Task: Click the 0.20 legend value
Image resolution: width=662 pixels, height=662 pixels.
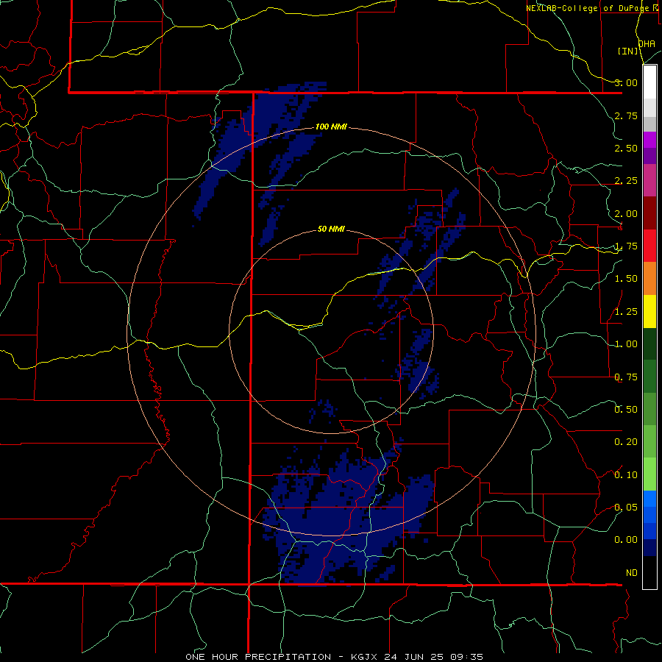Action: click(x=626, y=442)
